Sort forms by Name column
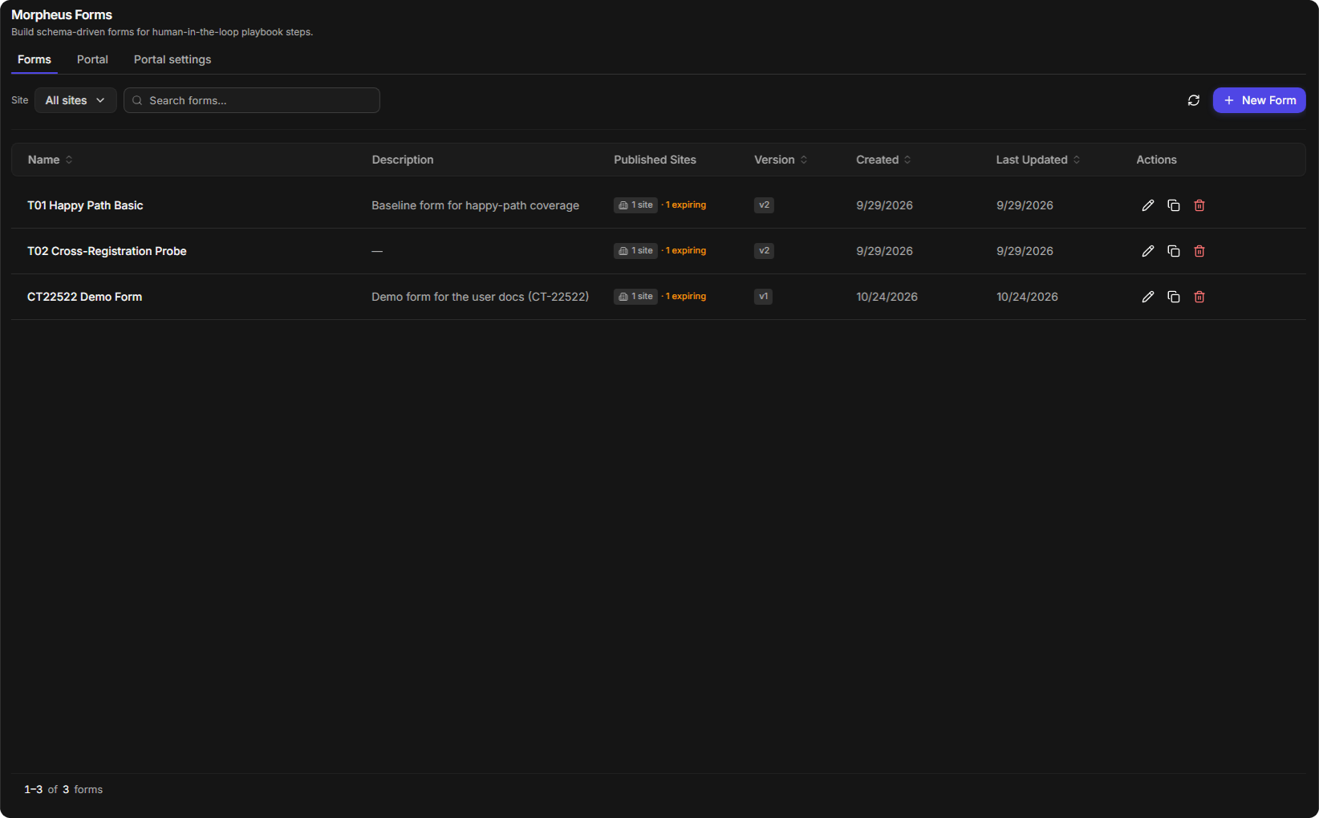1319x818 pixels. (50, 160)
